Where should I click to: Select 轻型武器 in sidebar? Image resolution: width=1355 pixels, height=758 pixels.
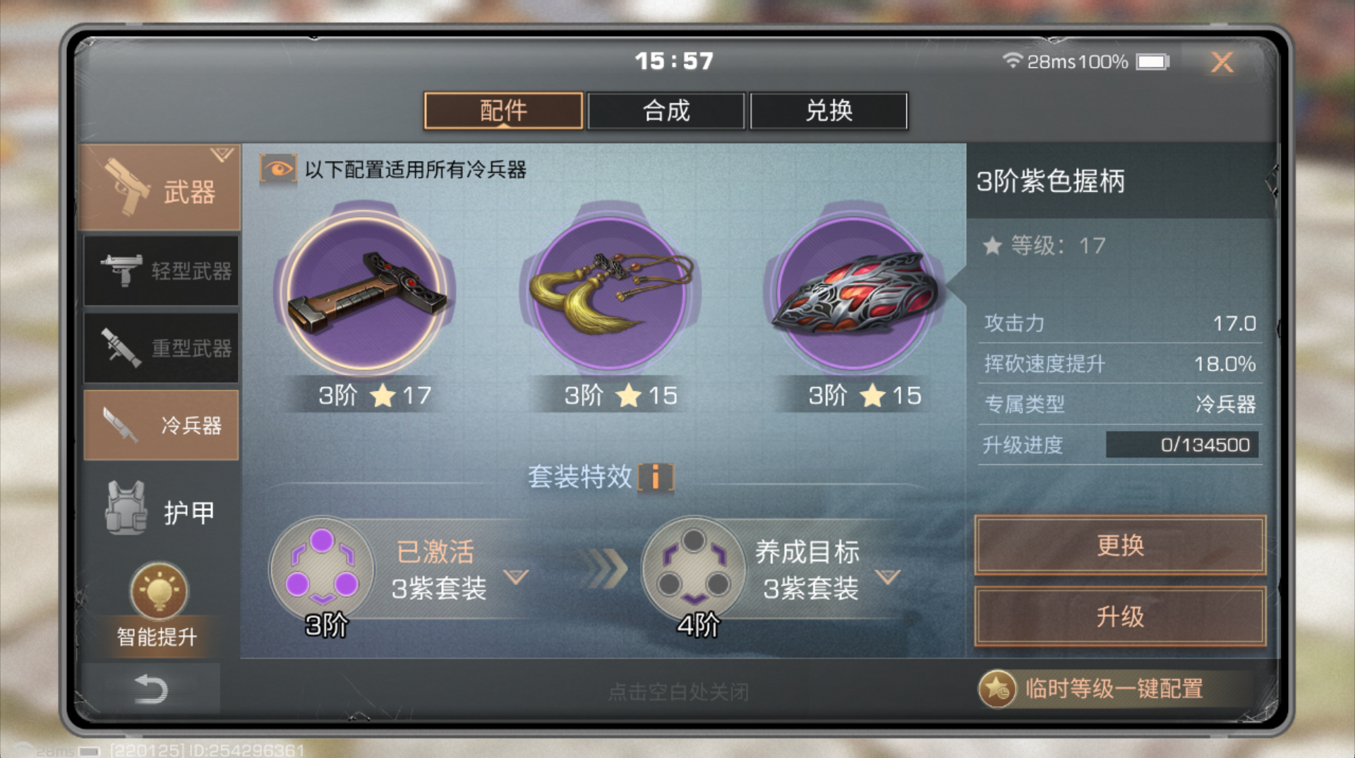(162, 271)
